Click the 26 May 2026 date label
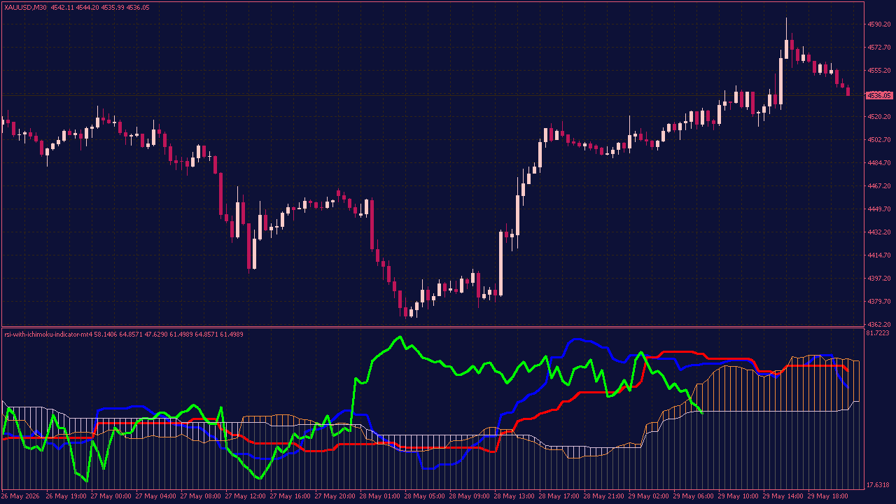This screenshot has width=896, height=504. pyautogui.click(x=19, y=496)
